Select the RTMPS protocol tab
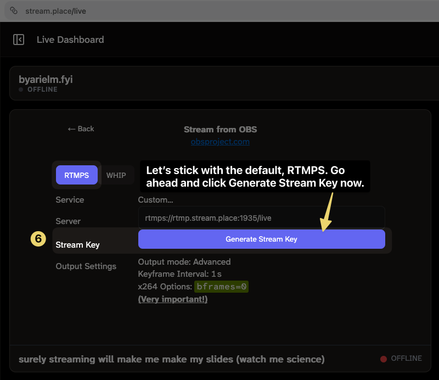Image resolution: width=439 pixels, height=380 pixels. (x=77, y=175)
